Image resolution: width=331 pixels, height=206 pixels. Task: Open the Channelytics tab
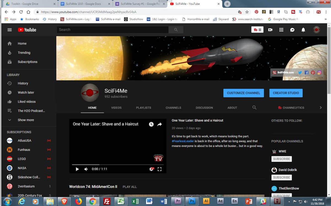(x=291, y=108)
